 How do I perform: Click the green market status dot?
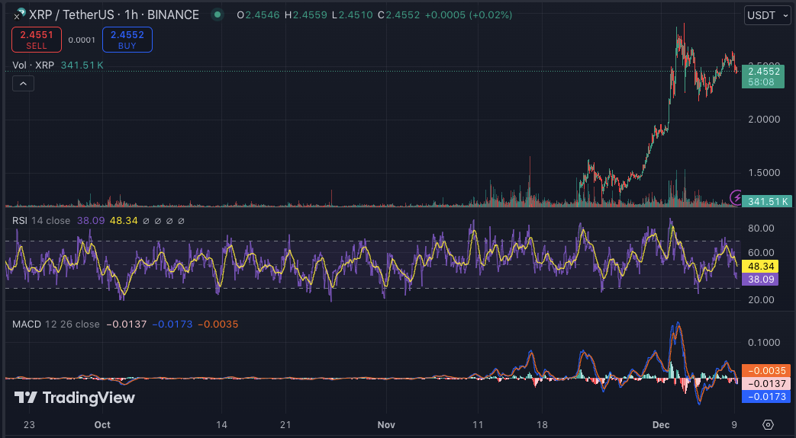tap(218, 14)
